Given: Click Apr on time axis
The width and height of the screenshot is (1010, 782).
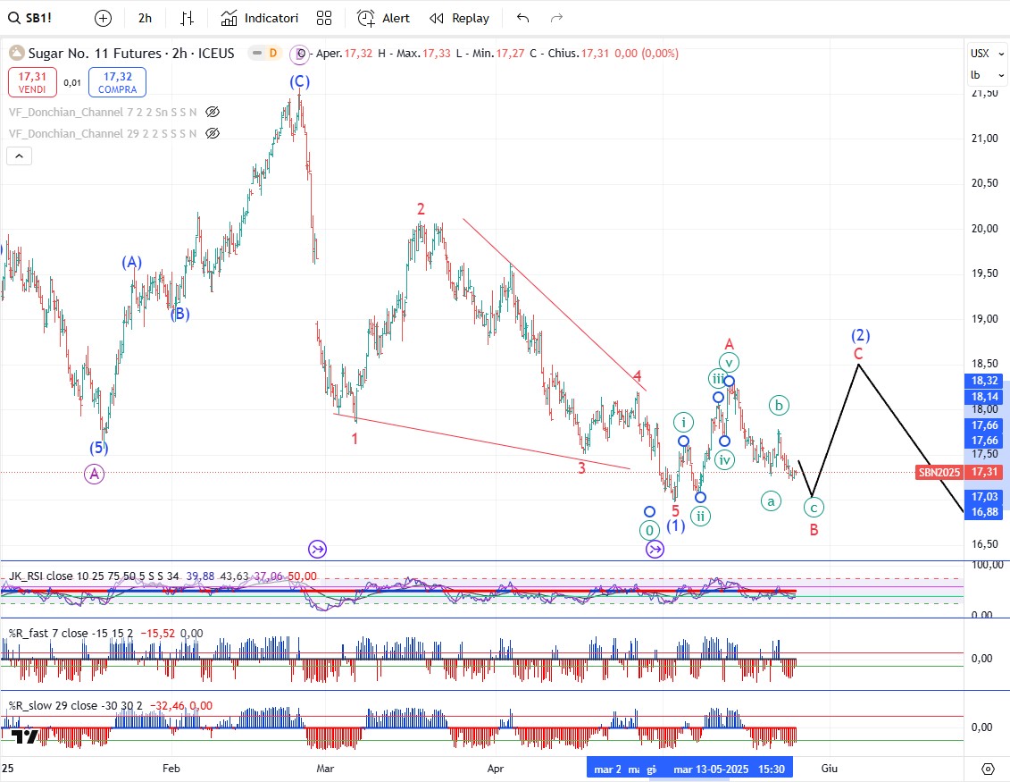Looking at the screenshot, I should pos(496,769).
